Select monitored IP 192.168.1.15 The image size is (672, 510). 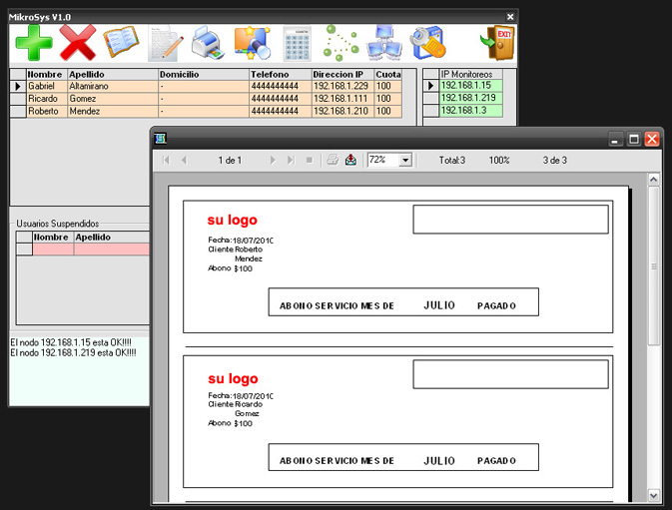tap(470, 86)
